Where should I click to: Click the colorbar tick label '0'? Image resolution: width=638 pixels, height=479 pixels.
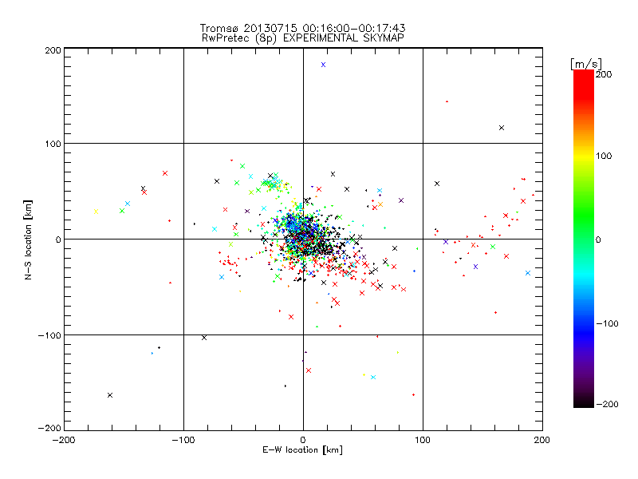(598, 239)
